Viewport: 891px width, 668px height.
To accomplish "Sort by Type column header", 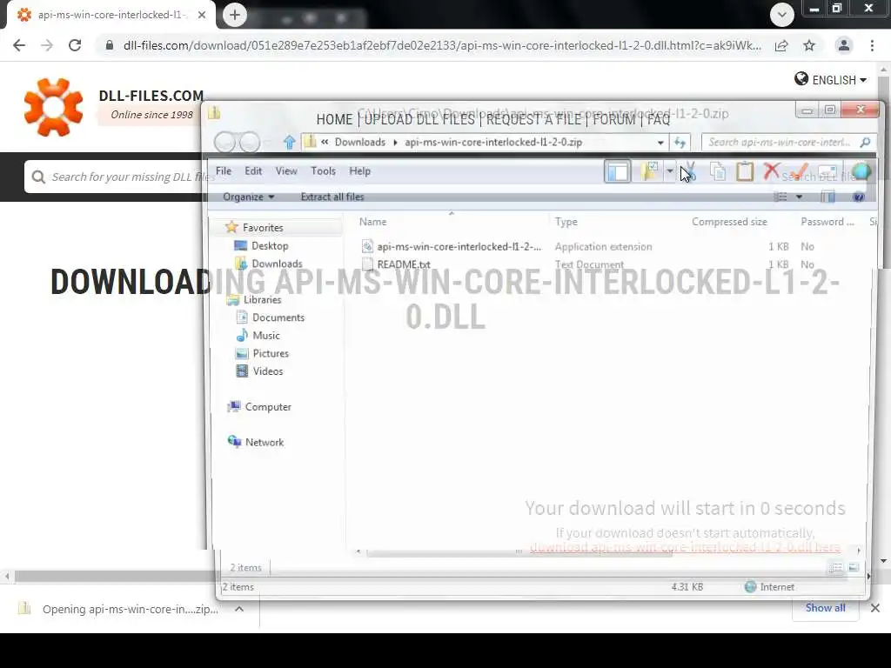I will (x=566, y=222).
